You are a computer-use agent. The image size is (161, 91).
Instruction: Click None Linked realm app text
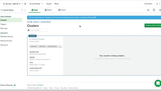coord(34,71)
